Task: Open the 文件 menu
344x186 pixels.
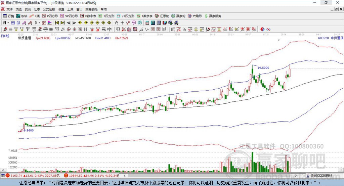Action: tap(9, 9)
